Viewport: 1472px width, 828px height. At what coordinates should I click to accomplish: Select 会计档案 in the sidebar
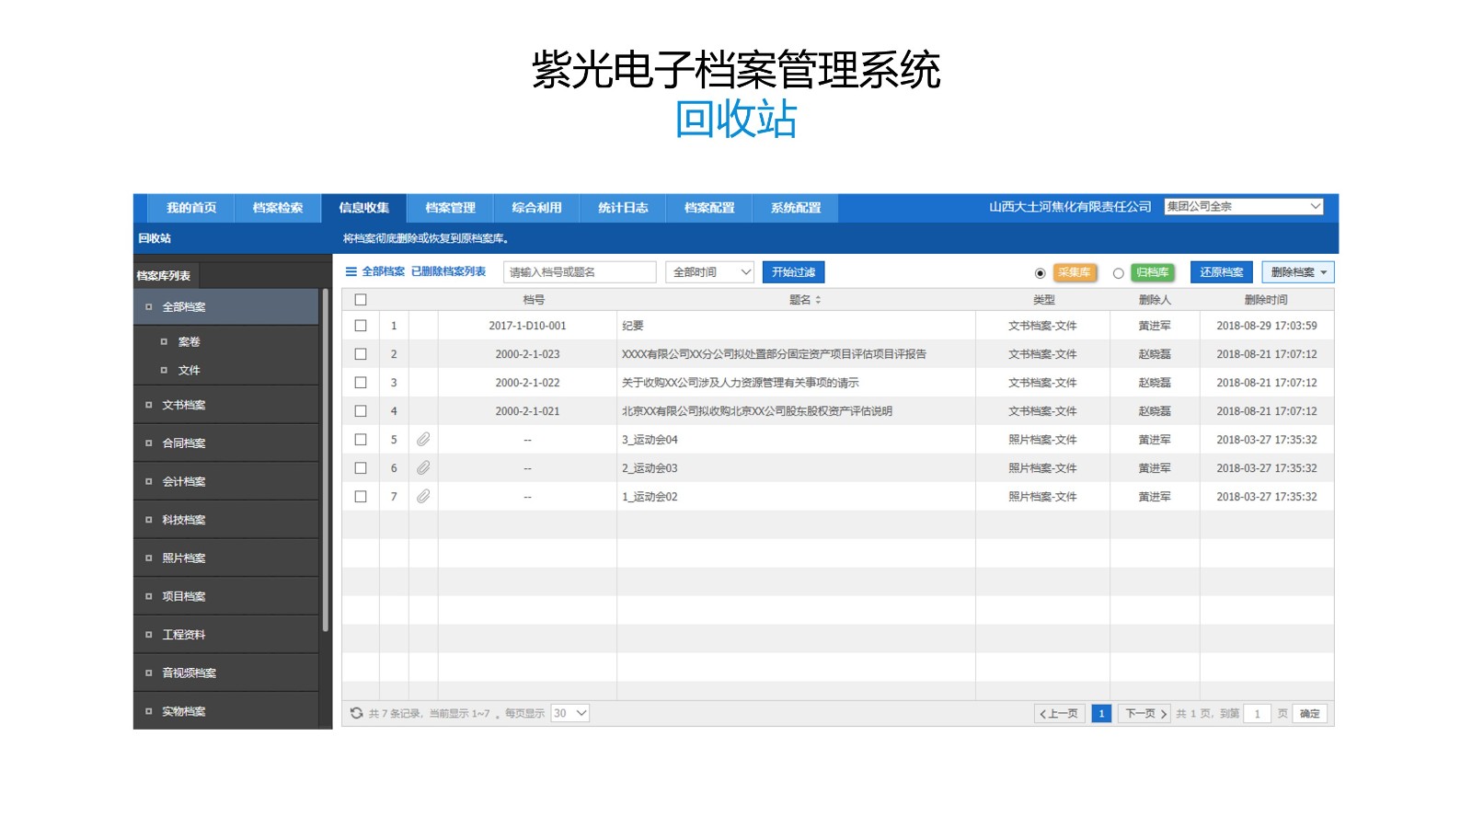tap(226, 482)
